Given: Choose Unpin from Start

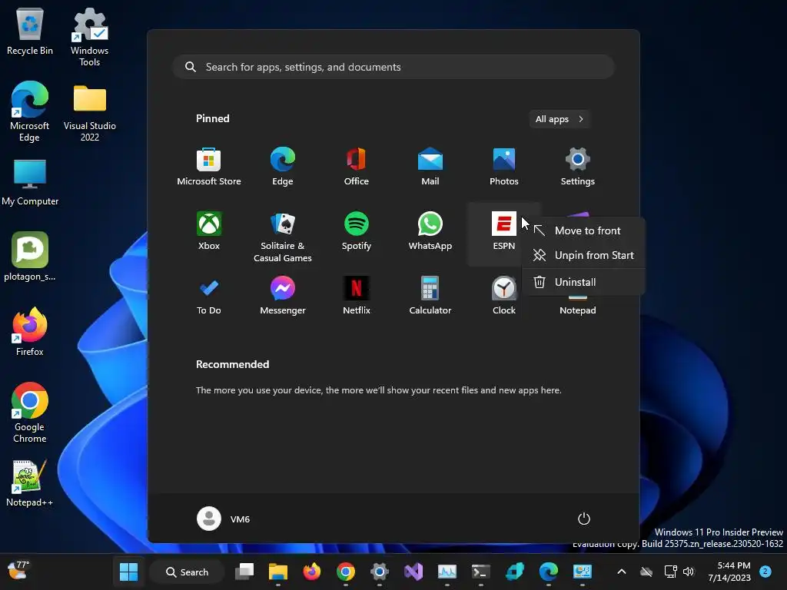Looking at the screenshot, I should pyautogui.click(x=583, y=255).
